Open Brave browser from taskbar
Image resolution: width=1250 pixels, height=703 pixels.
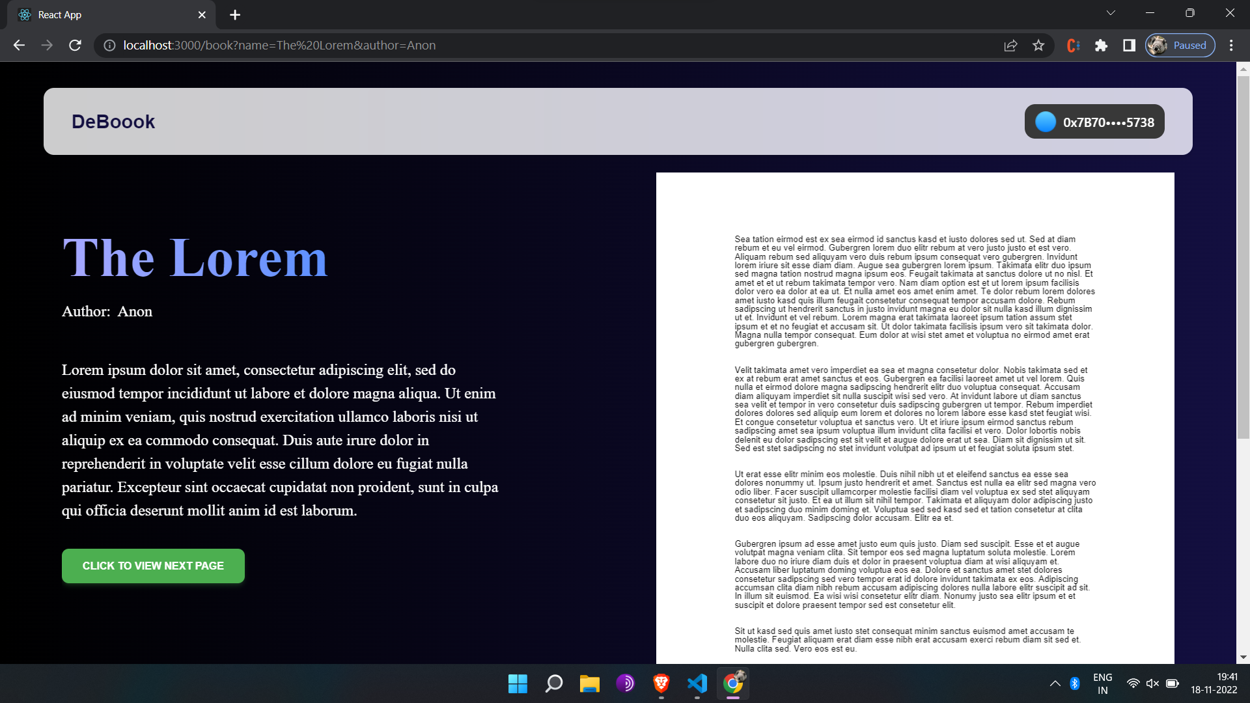click(x=661, y=683)
